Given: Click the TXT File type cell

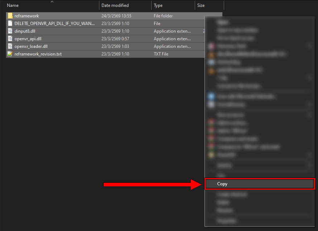Looking at the screenshot, I should 161,54.
